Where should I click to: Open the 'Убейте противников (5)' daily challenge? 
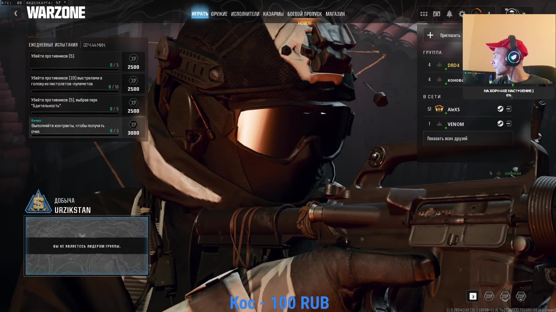click(x=75, y=62)
